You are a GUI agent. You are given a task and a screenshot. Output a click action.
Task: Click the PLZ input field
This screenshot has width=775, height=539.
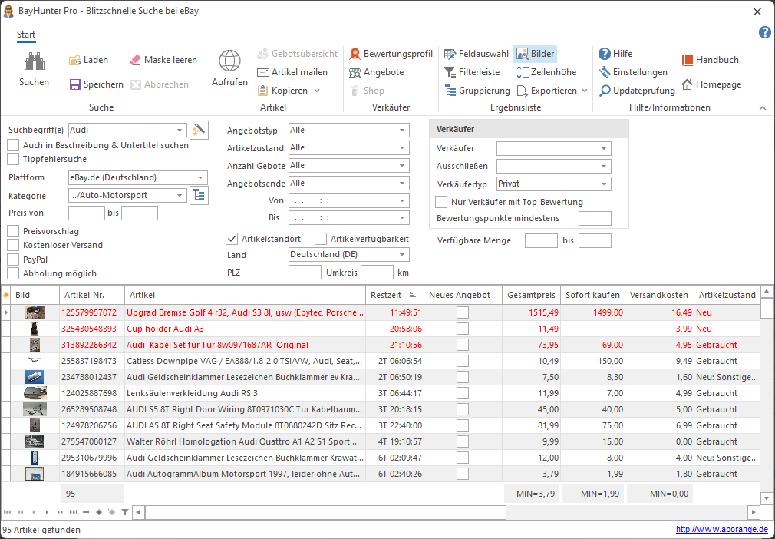pyautogui.click(x=305, y=273)
